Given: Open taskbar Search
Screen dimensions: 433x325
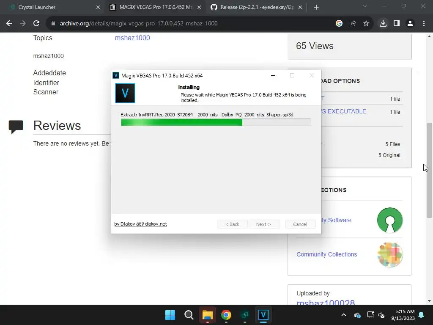Looking at the screenshot, I should [x=189, y=315].
